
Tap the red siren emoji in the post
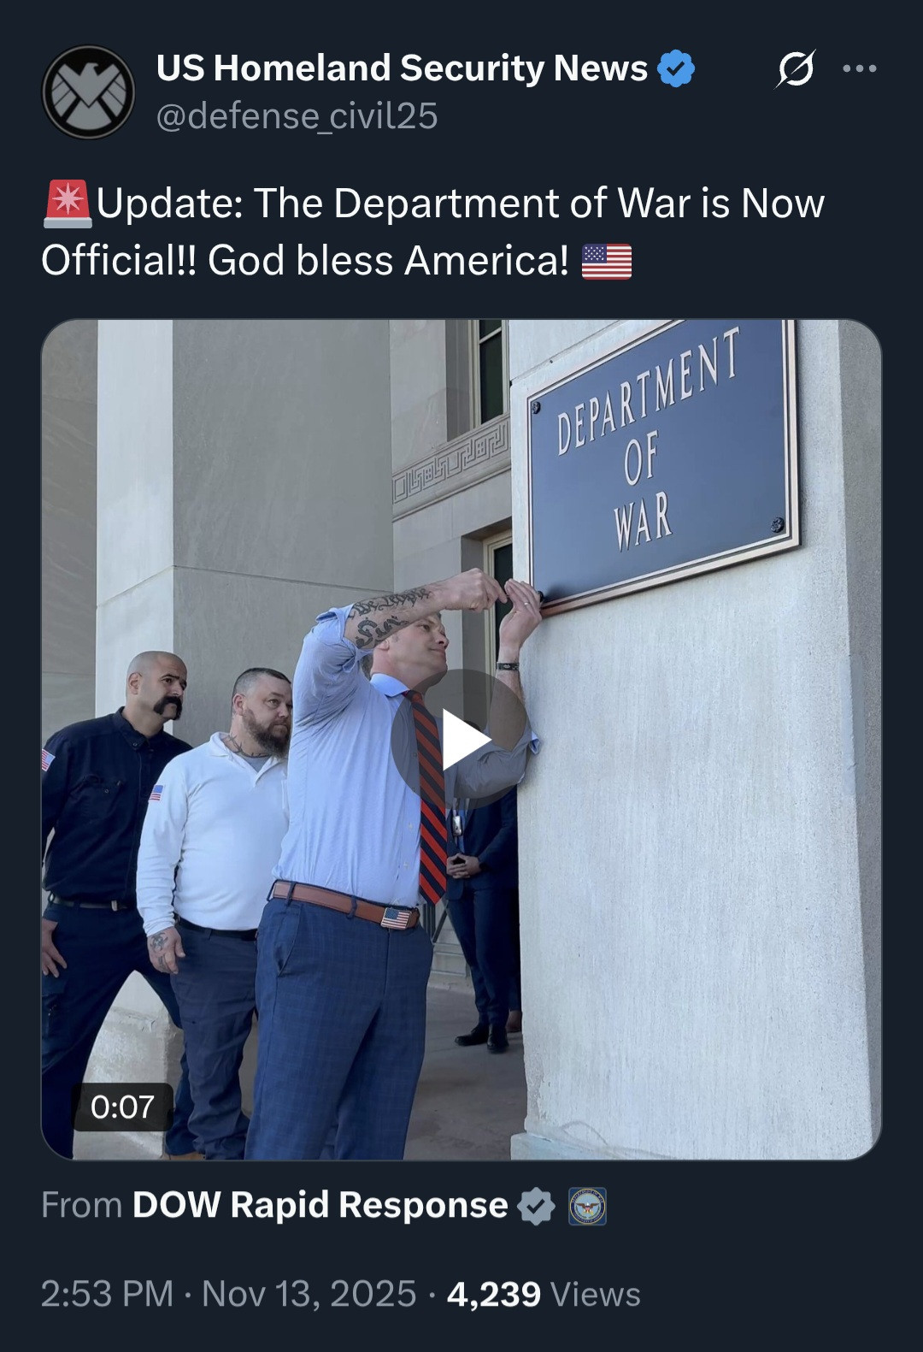[x=68, y=204]
